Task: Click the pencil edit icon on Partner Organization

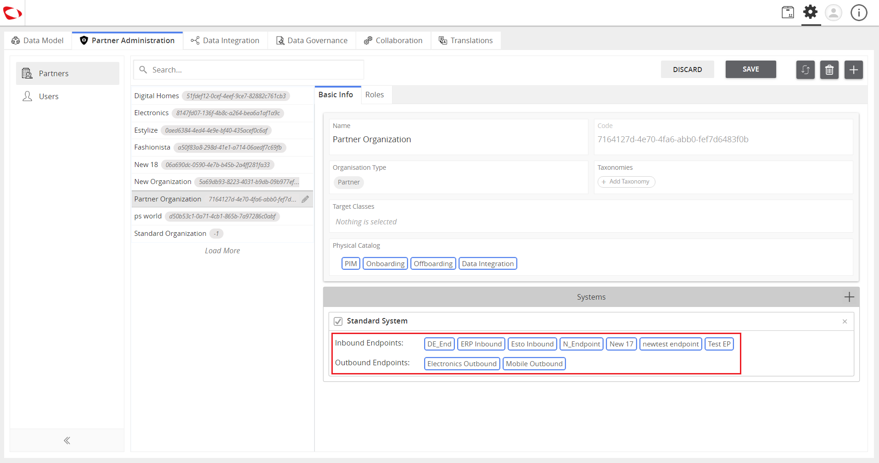Action: click(305, 199)
